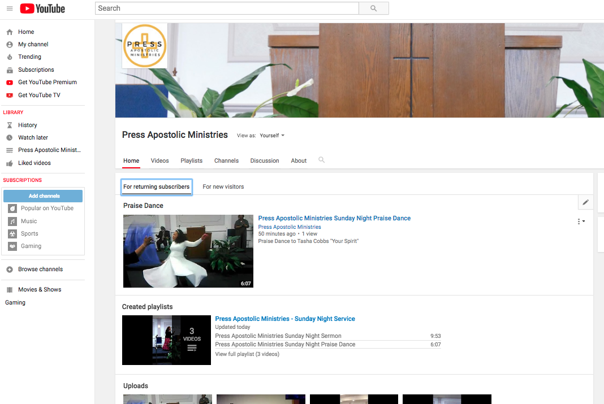This screenshot has width=604, height=404.
Task: Click the Home house icon in sidebar
Action: coord(10,32)
